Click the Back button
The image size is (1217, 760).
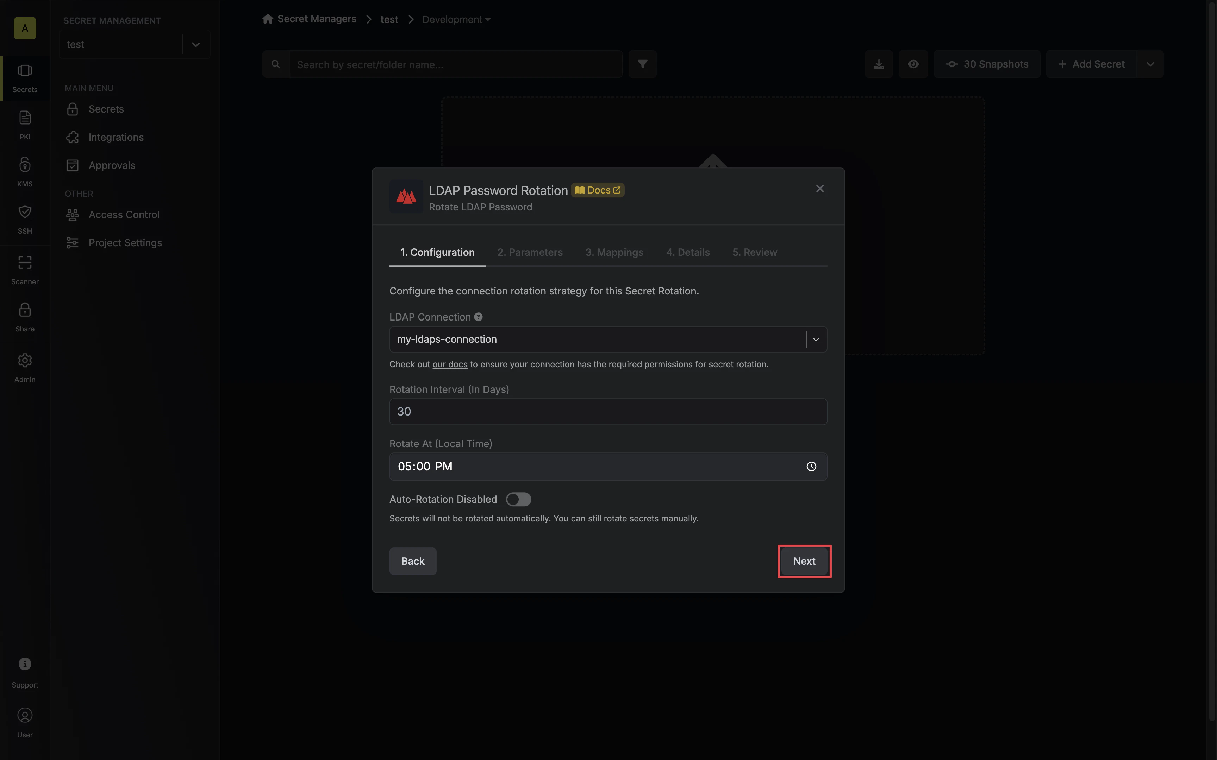click(413, 561)
